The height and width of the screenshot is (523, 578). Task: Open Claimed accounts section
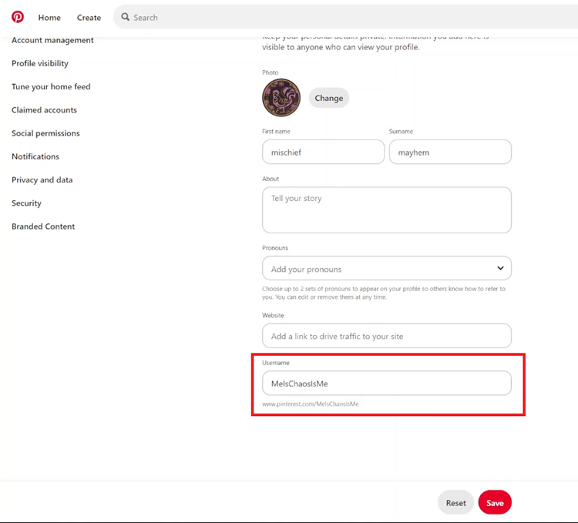[x=44, y=109]
